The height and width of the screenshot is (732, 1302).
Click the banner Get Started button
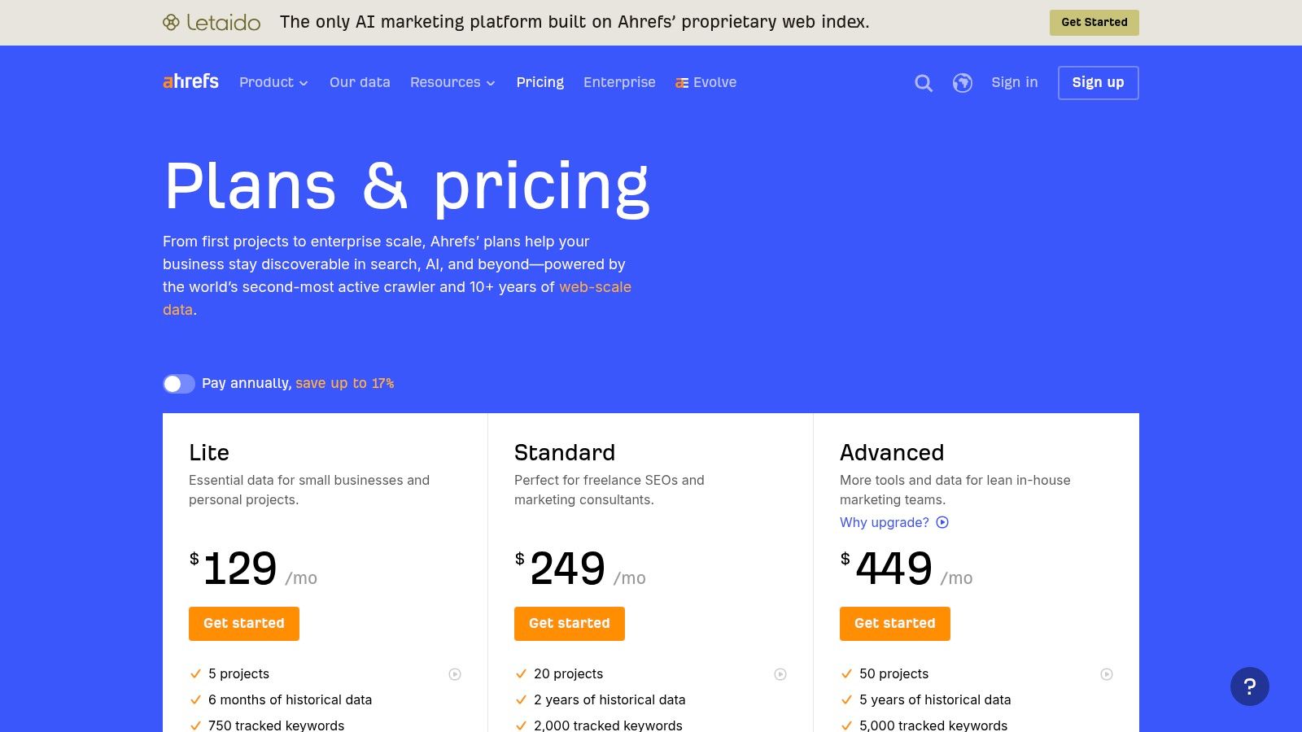[x=1094, y=23]
